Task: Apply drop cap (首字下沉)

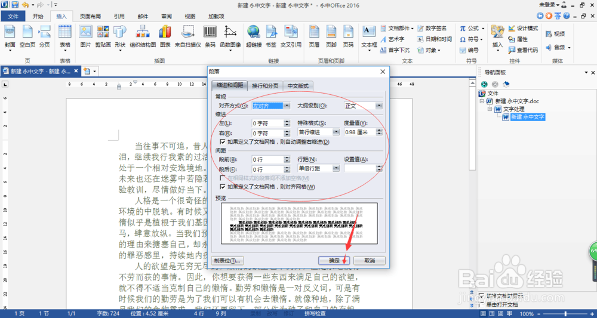Action: coord(395,50)
